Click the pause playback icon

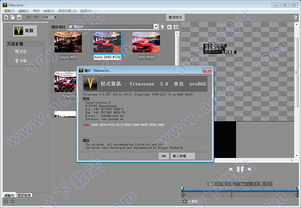[240, 169]
